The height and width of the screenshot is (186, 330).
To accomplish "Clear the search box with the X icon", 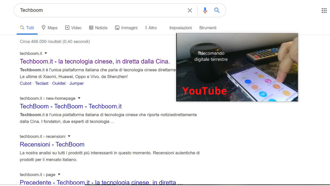I will pyautogui.click(x=190, y=10).
